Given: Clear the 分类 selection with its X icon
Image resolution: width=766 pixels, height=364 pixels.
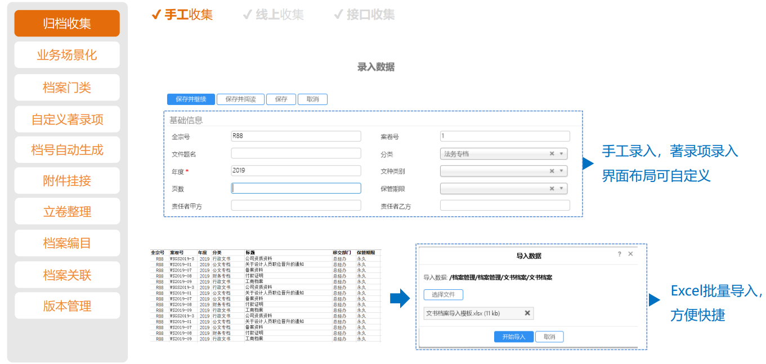Looking at the screenshot, I should [x=552, y=154].
